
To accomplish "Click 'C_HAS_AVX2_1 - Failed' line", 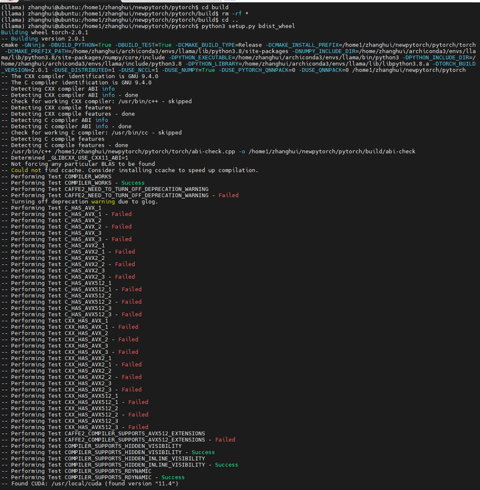I will (68, 251).
